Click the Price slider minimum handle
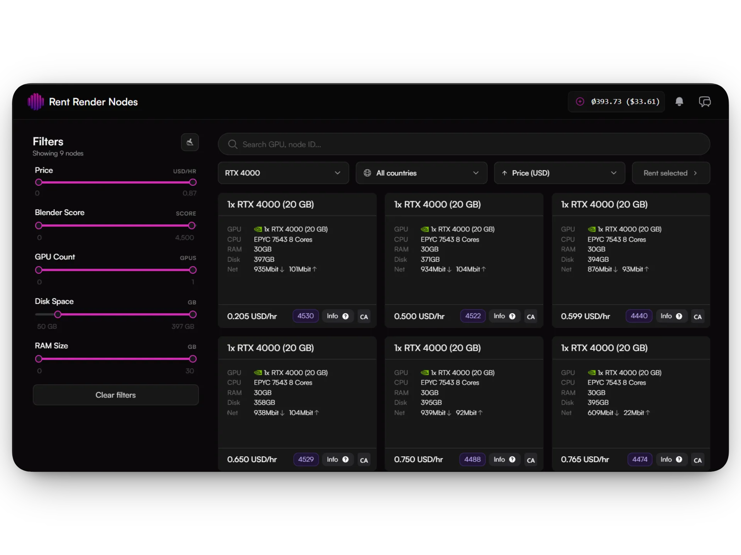Image resolution: width=741 pixels, height=555 pixels. pos(39,182)
